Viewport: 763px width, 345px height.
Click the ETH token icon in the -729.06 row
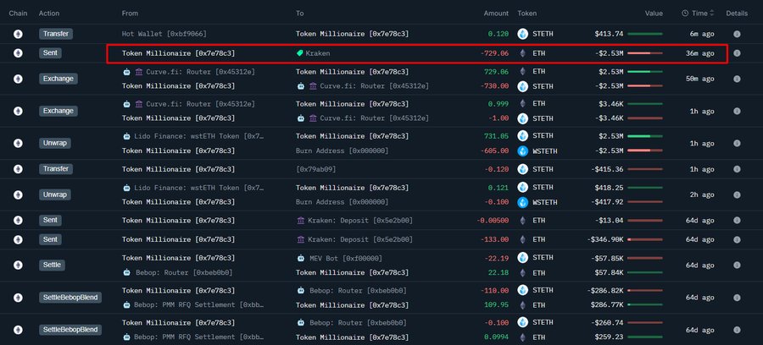[522, 53]
